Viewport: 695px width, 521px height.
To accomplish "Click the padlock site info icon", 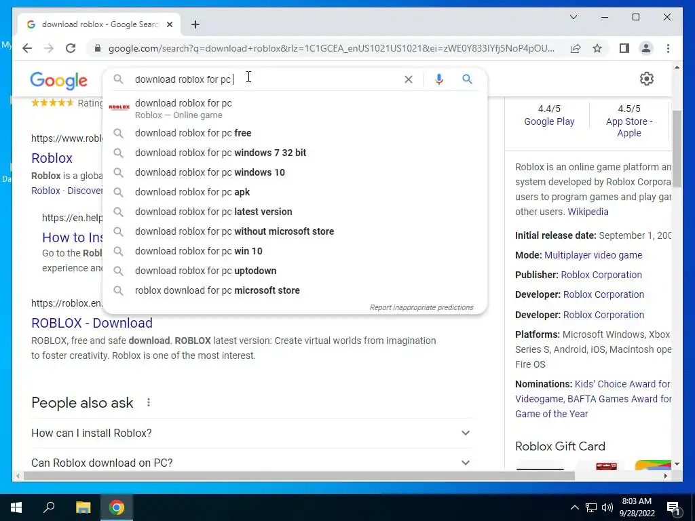I will 98,48.
